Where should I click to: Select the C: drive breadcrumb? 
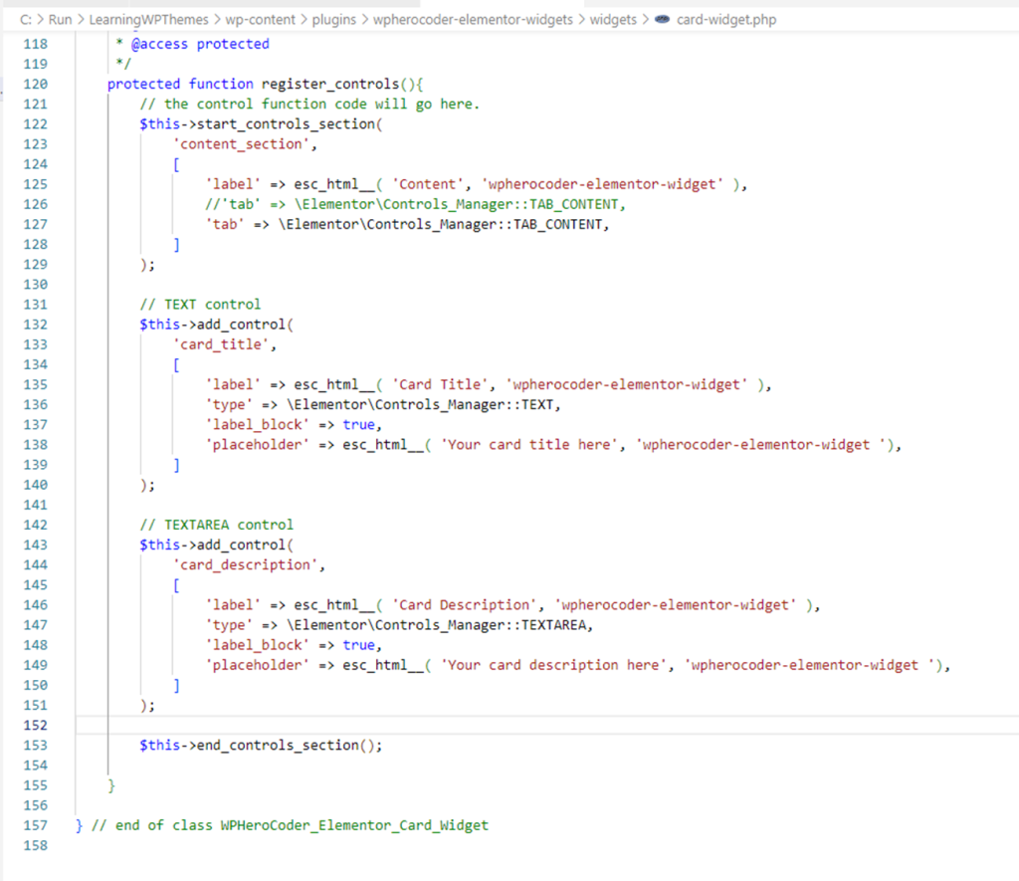[x=27, y=19]
